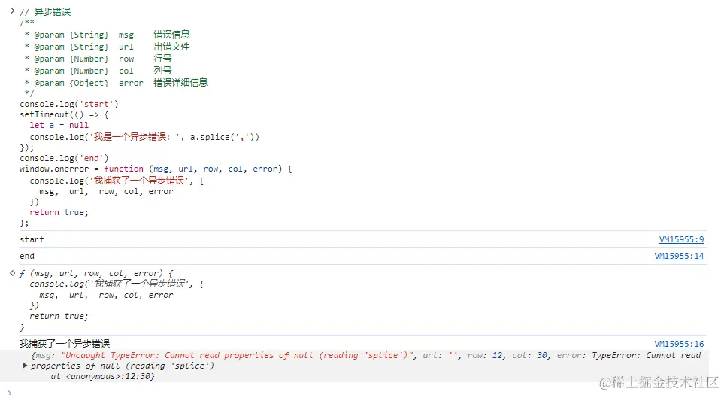
Task: Click the 'Uncaught TypeError' msg string value
Action: click(x=238, y=355)
